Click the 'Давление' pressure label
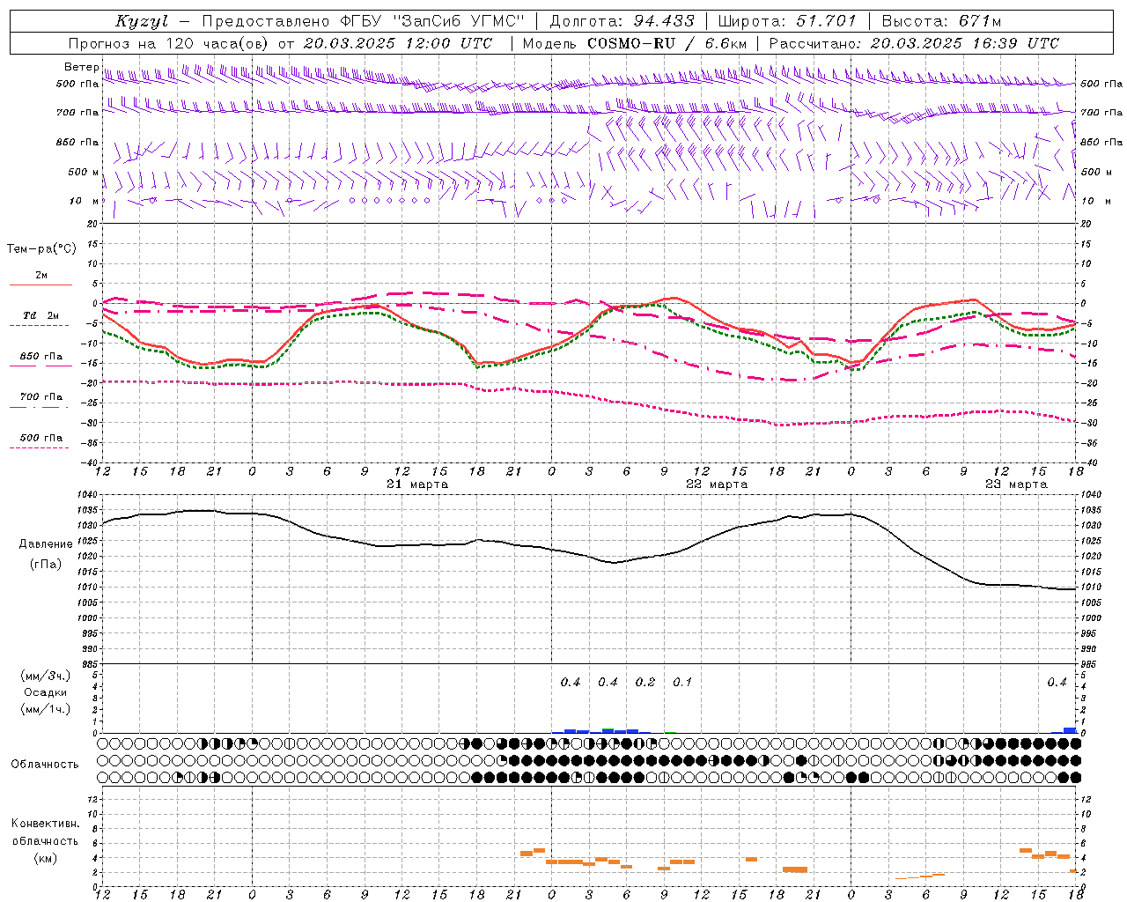 [46, 544]
